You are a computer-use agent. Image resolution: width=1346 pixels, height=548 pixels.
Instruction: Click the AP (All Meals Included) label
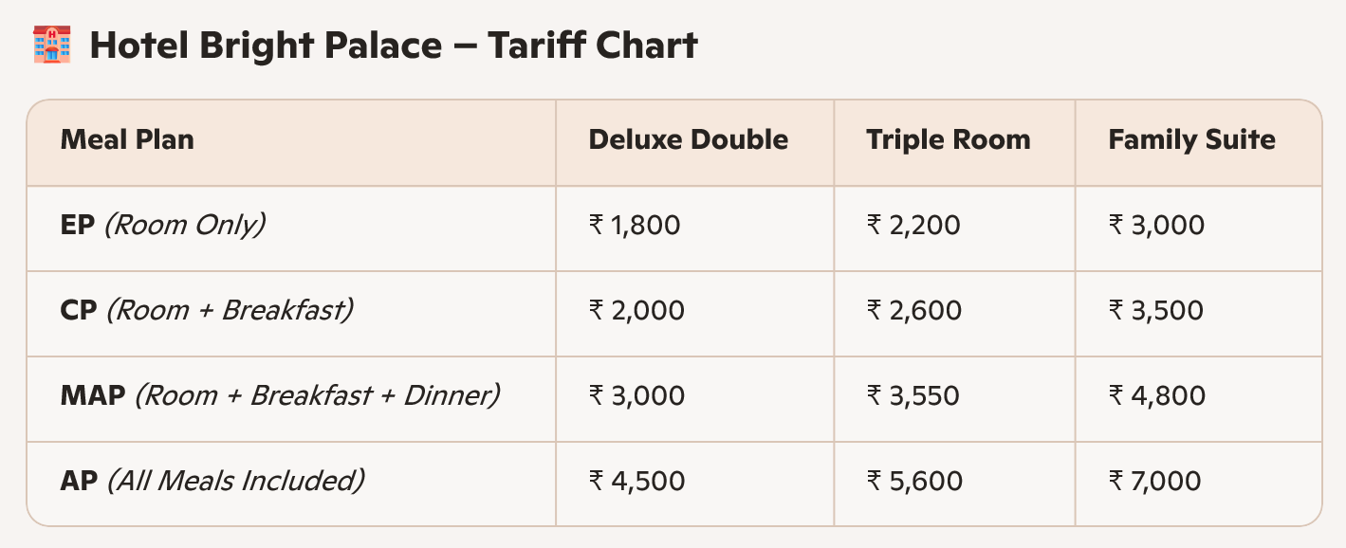pyautogui.click(x=212, y=481)
